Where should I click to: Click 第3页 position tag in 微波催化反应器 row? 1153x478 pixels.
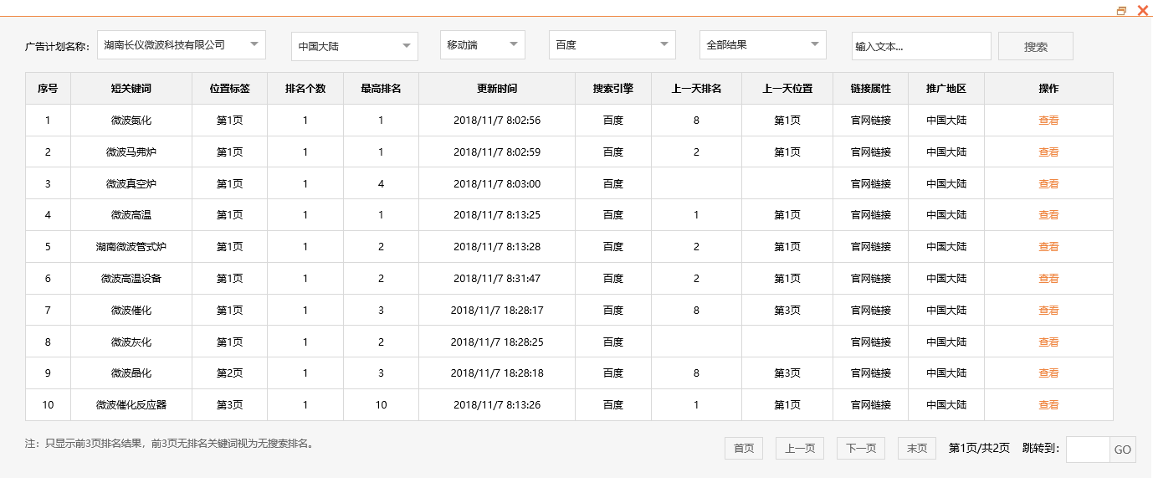pos(230,405)
